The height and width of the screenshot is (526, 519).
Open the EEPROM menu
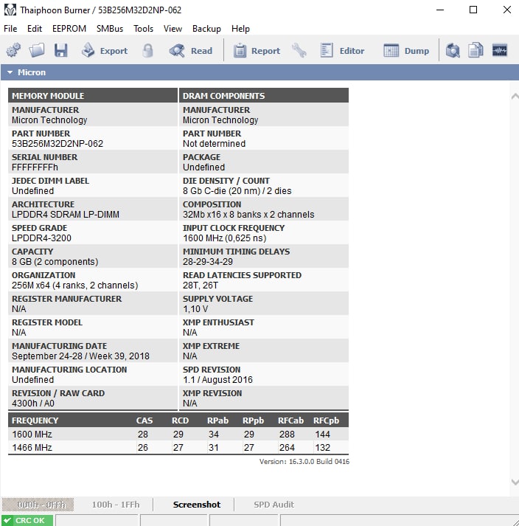pos(69,29)
